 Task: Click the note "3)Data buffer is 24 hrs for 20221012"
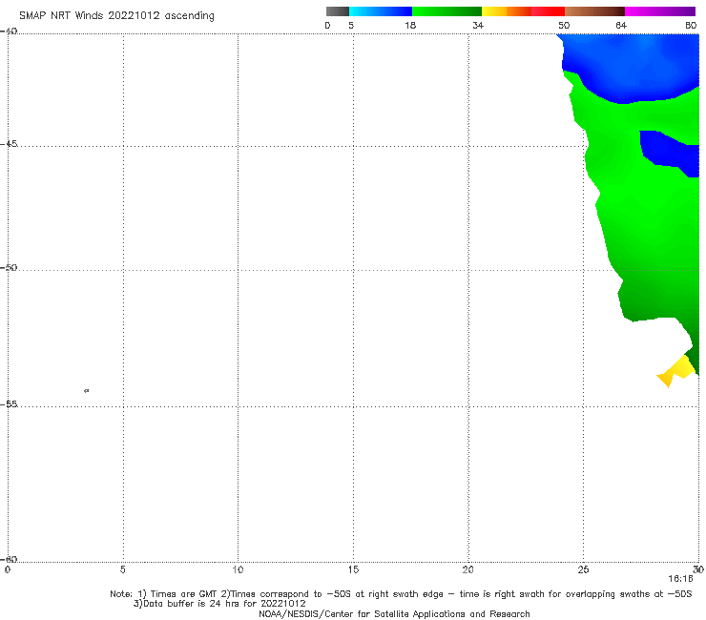point(219,604)
